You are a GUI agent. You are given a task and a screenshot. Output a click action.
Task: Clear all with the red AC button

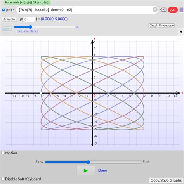click(x=173, y=10)
